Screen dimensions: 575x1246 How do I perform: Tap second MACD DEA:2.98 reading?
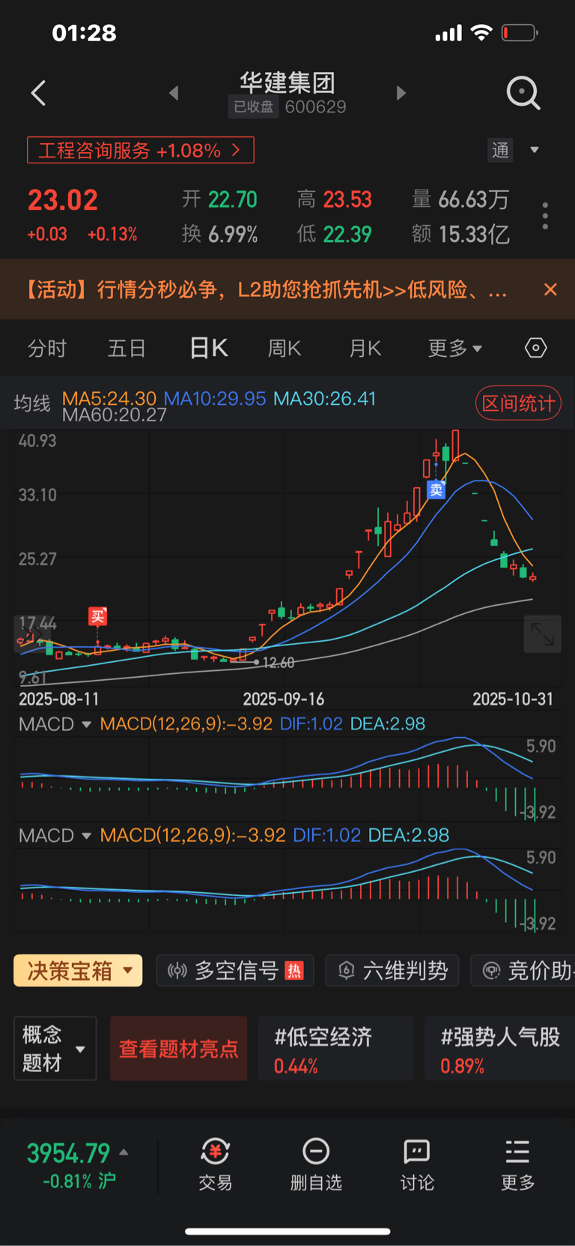click(x=409, y=835)
